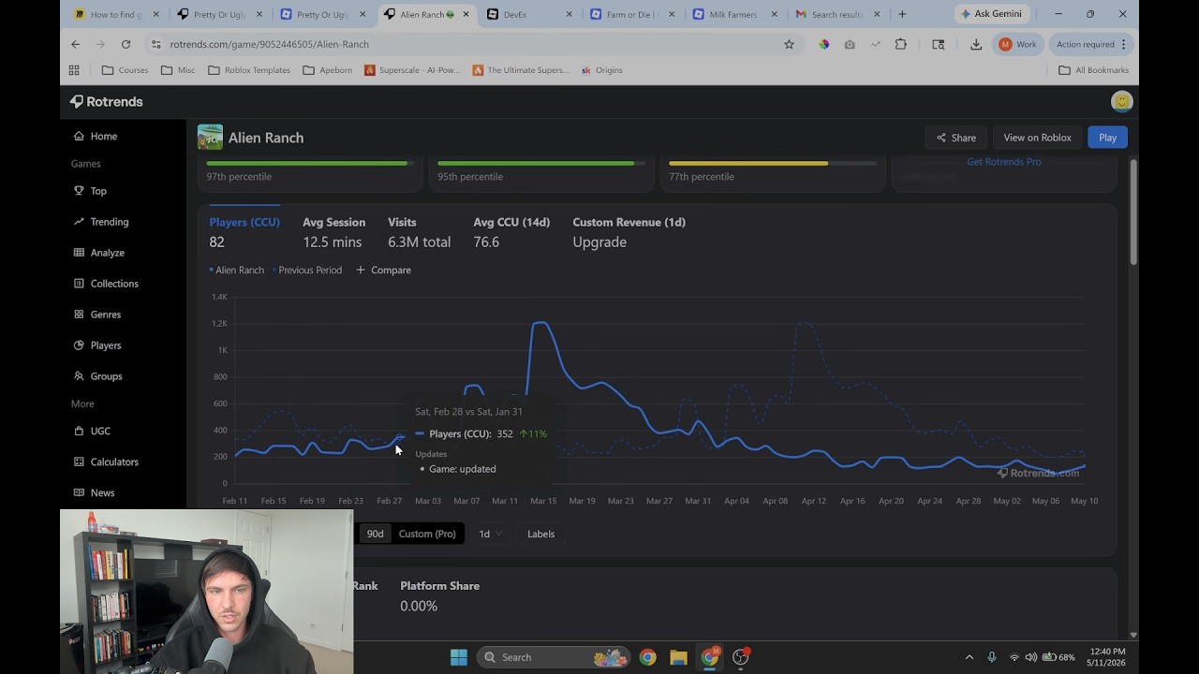The height and width of the screenshot is (674, 1199).
Task: Open OBS Studio from the taskbar
Action: tap(741, 657)
